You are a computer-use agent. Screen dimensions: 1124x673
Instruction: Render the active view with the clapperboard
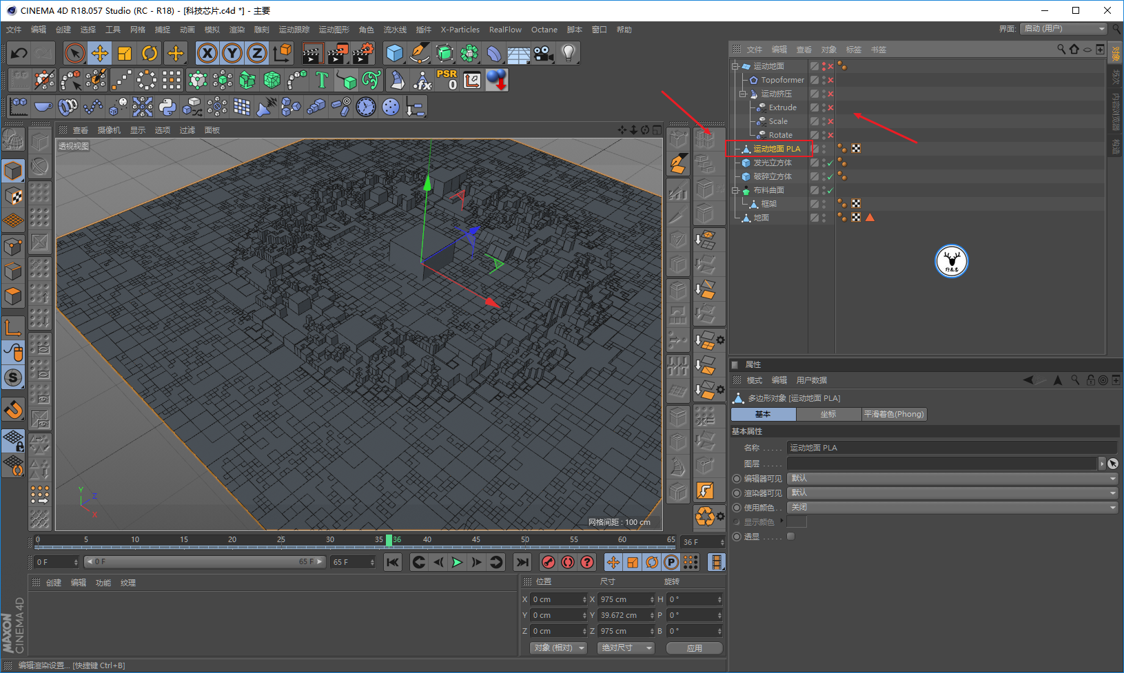pyautogui.click(x=312, y=53)
